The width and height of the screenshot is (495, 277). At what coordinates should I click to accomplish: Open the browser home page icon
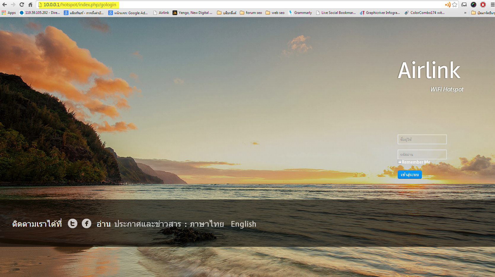pyautogui.click(x=30, y=4)
